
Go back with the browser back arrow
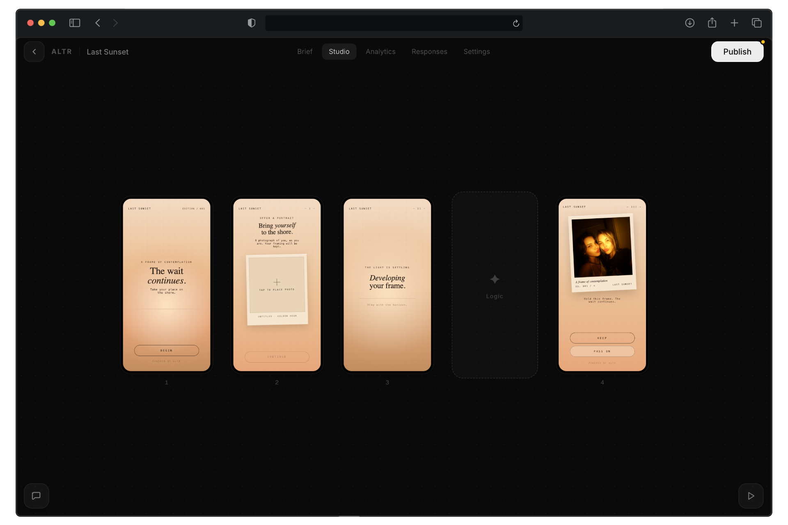(x=98, y=23)
